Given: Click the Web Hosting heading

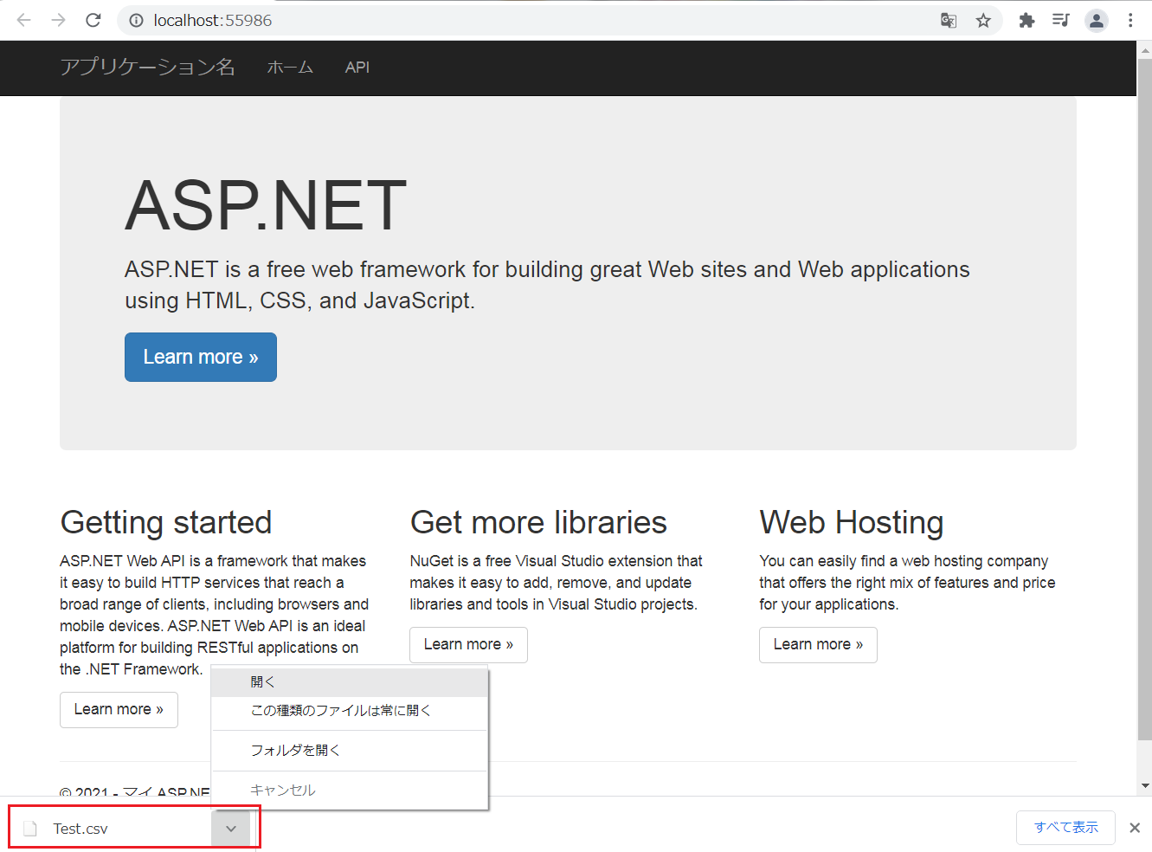Looking at the screenshot, I should coord(852,522).
